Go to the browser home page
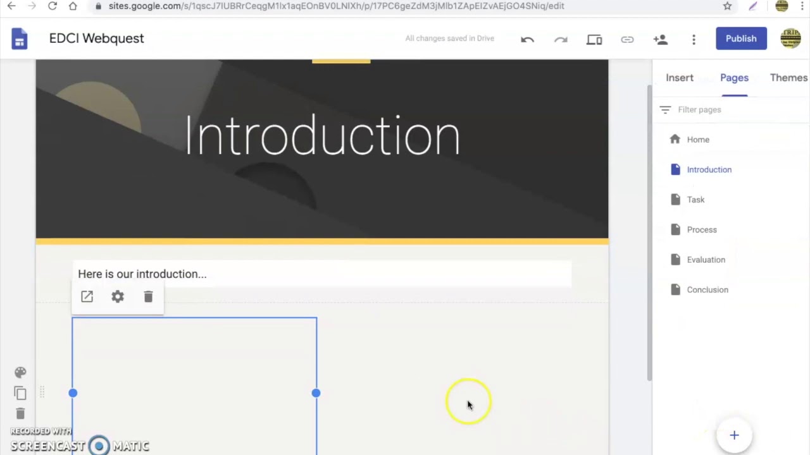Viewport: 810px width, 455px height. click(73, 6)
